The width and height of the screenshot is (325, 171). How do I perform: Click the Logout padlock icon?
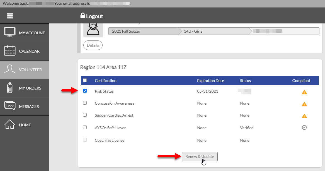click(83, 16)
